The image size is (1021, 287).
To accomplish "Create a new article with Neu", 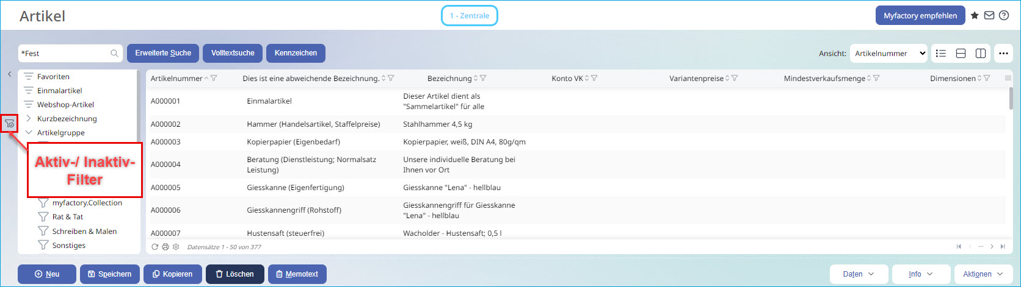I will click(x=47, y=274).
